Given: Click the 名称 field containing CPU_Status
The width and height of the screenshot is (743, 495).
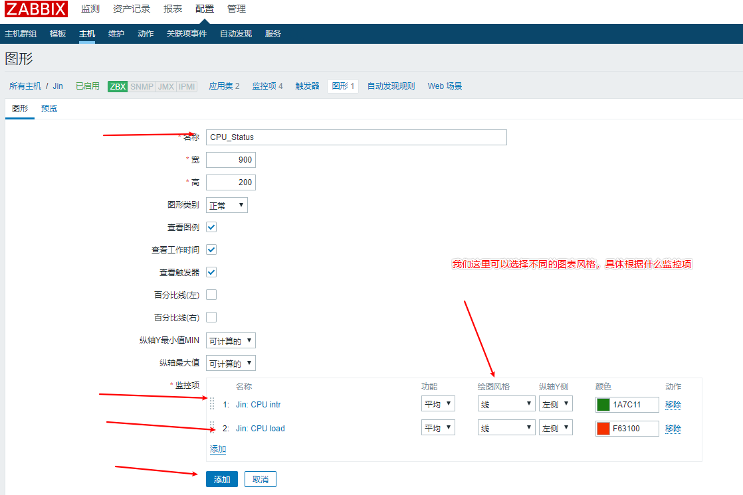Looking at the screenshot, I should click(356, 137).
